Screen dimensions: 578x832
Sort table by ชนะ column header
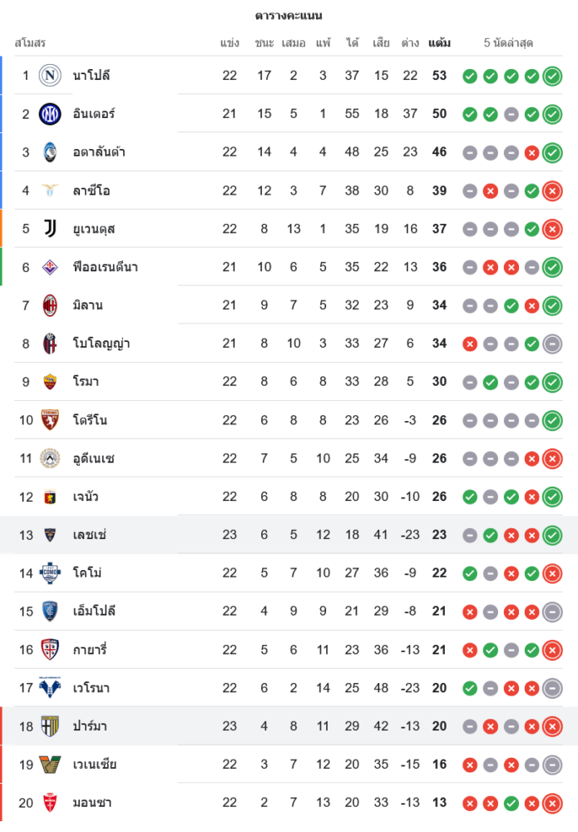[x=264, y=42]
